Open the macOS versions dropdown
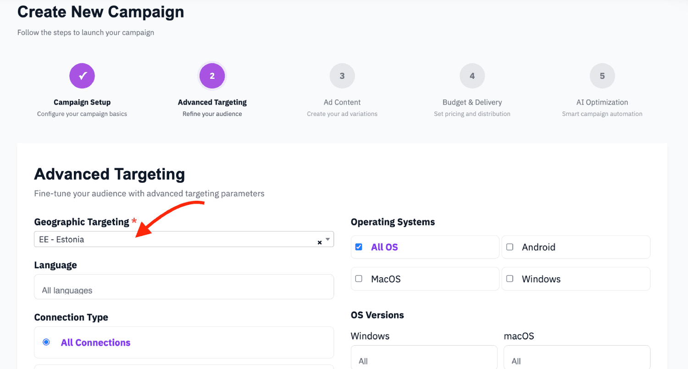The width and height of the screenshot is (688, 369). click(x=577, y=358)
